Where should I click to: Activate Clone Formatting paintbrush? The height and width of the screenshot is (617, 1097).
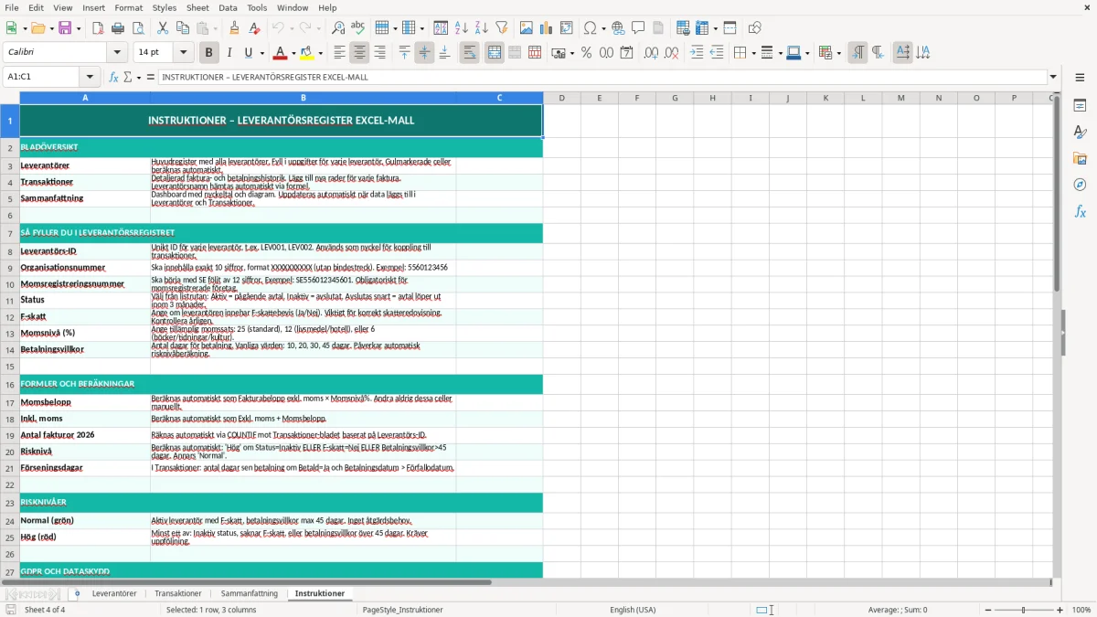234,28
